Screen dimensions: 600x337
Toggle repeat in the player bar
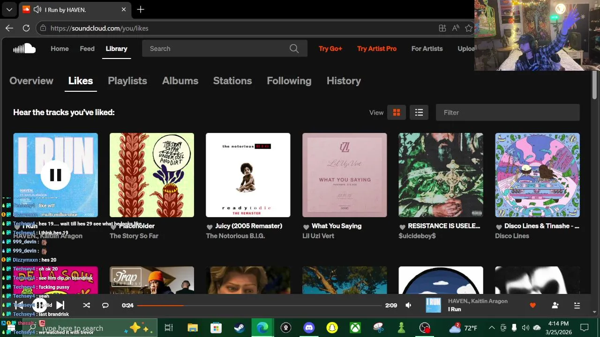105,305
